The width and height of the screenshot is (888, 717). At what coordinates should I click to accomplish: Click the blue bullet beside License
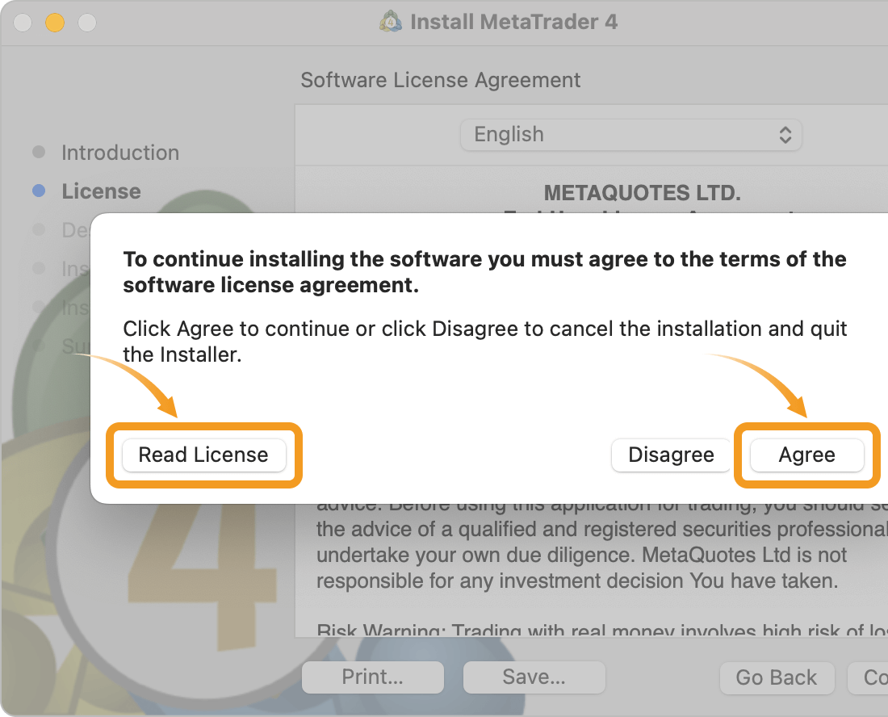click(x=39, y=191)
